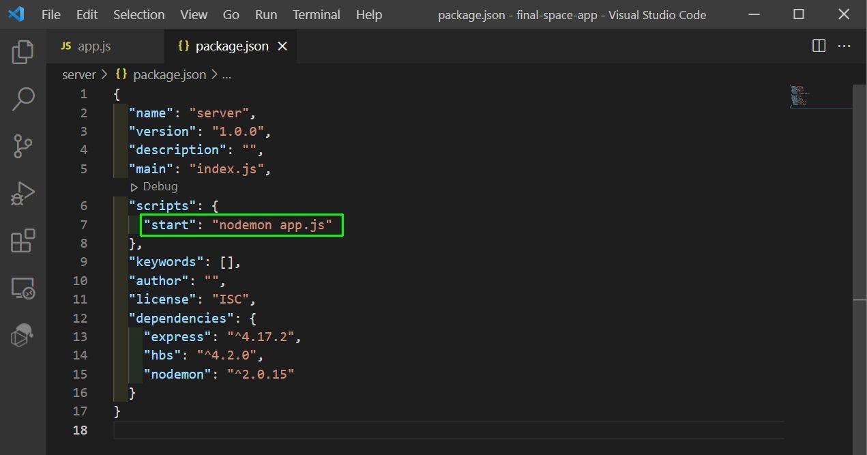Open the Run and Debug view
Image resolution: width=867 pixels, height=455 pixels.
[23, 193]
